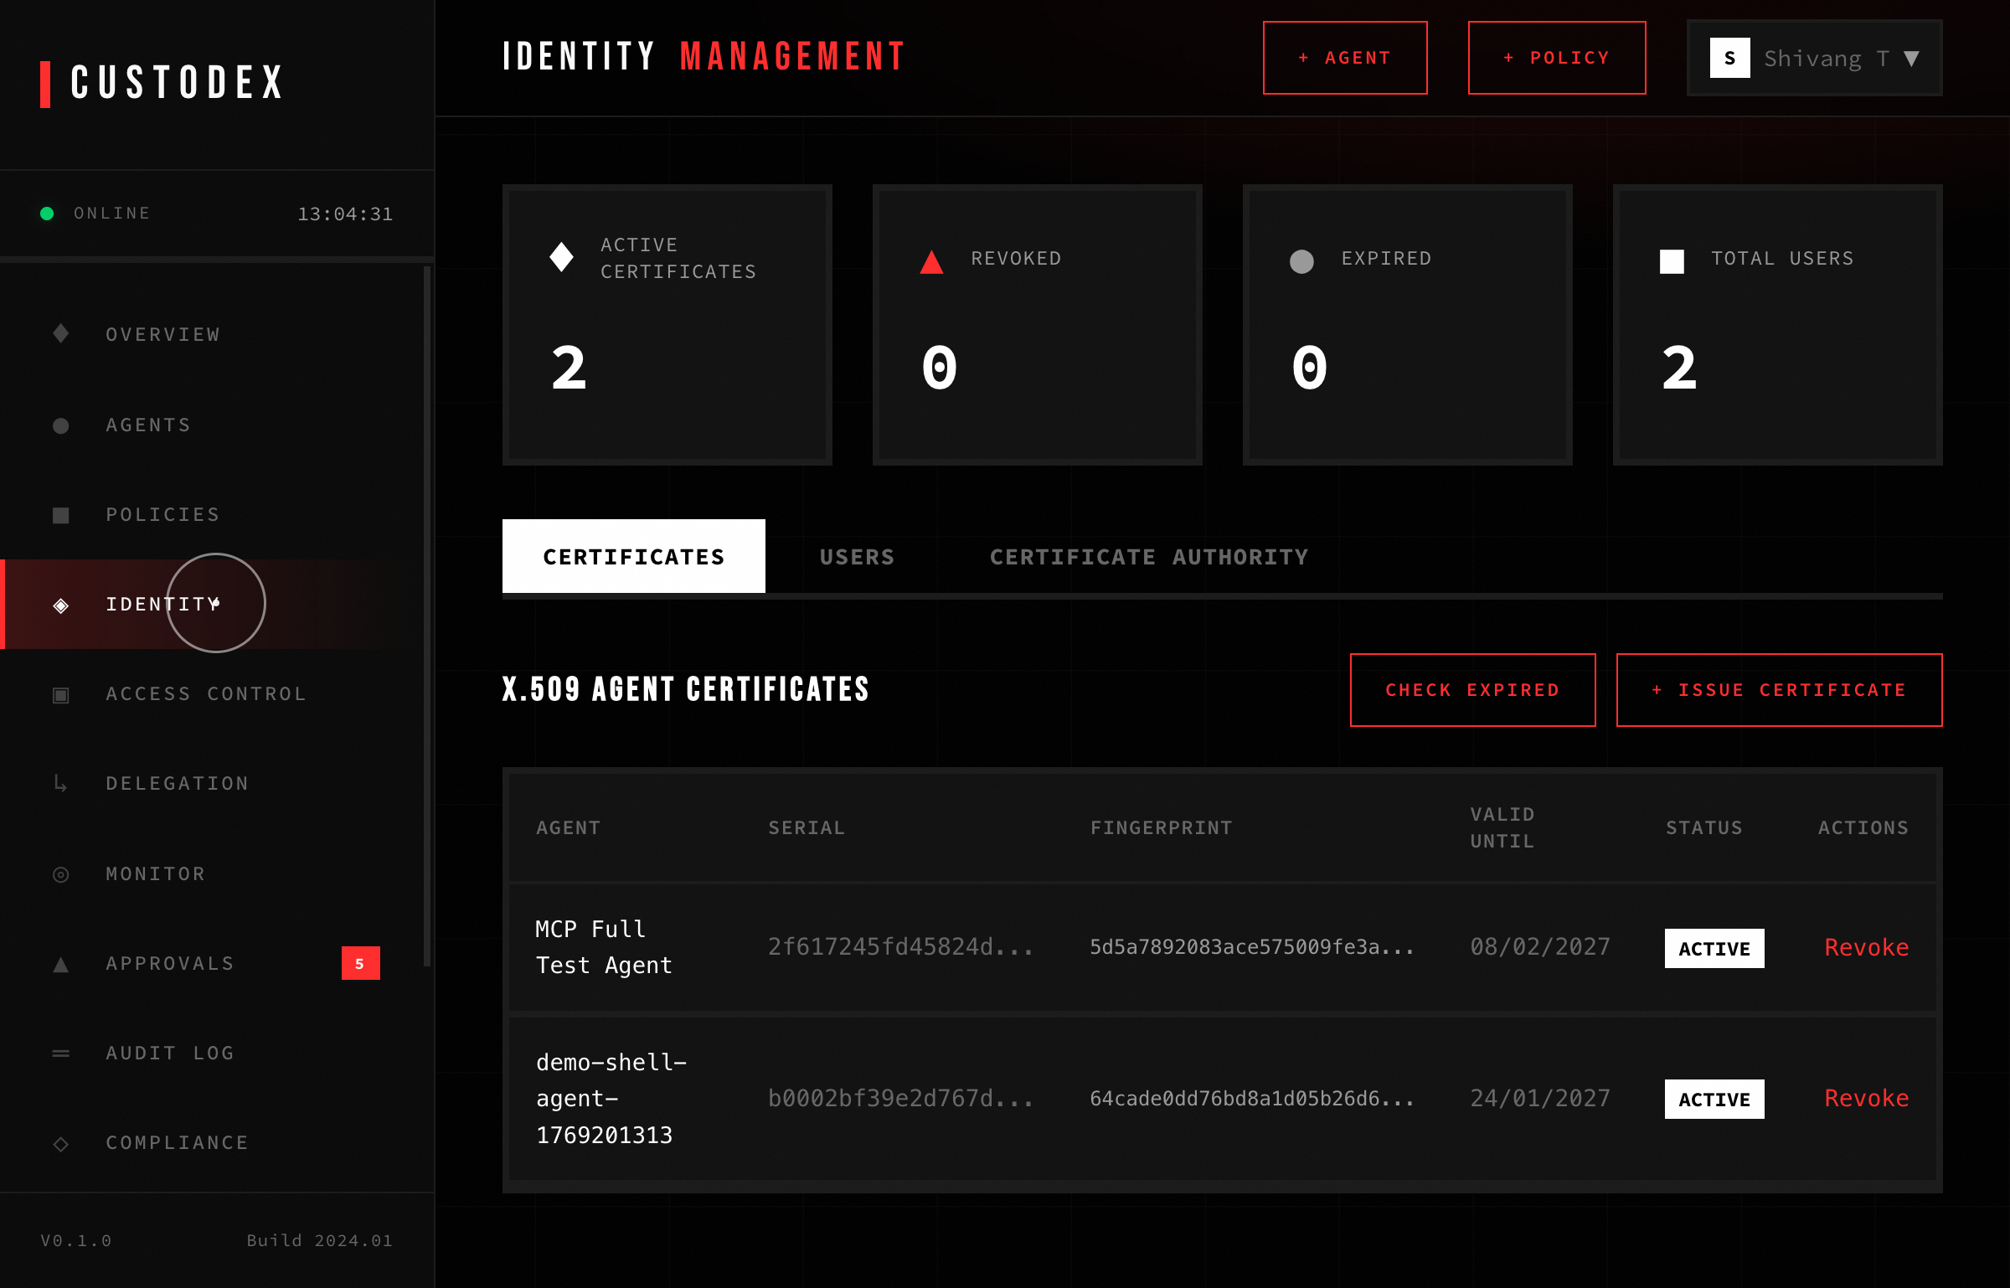2010x1288 pixels.
Task: Click the Compliance diamond icon
Action: (x=59, y=1143)
